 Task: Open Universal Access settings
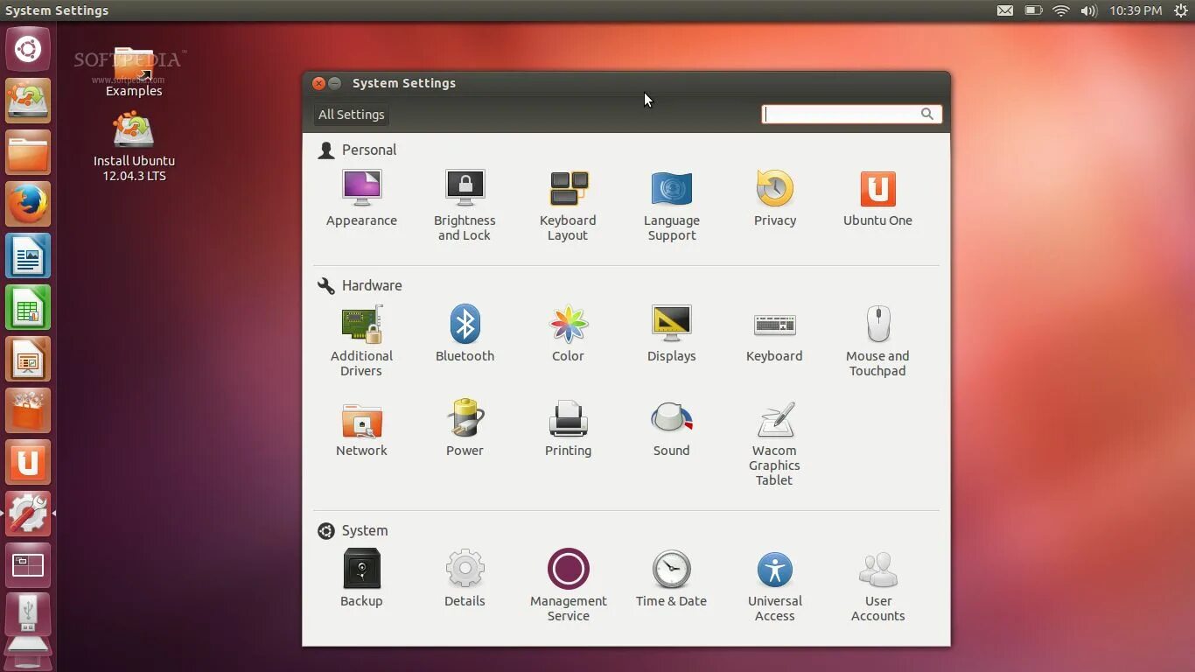point(774,585)
